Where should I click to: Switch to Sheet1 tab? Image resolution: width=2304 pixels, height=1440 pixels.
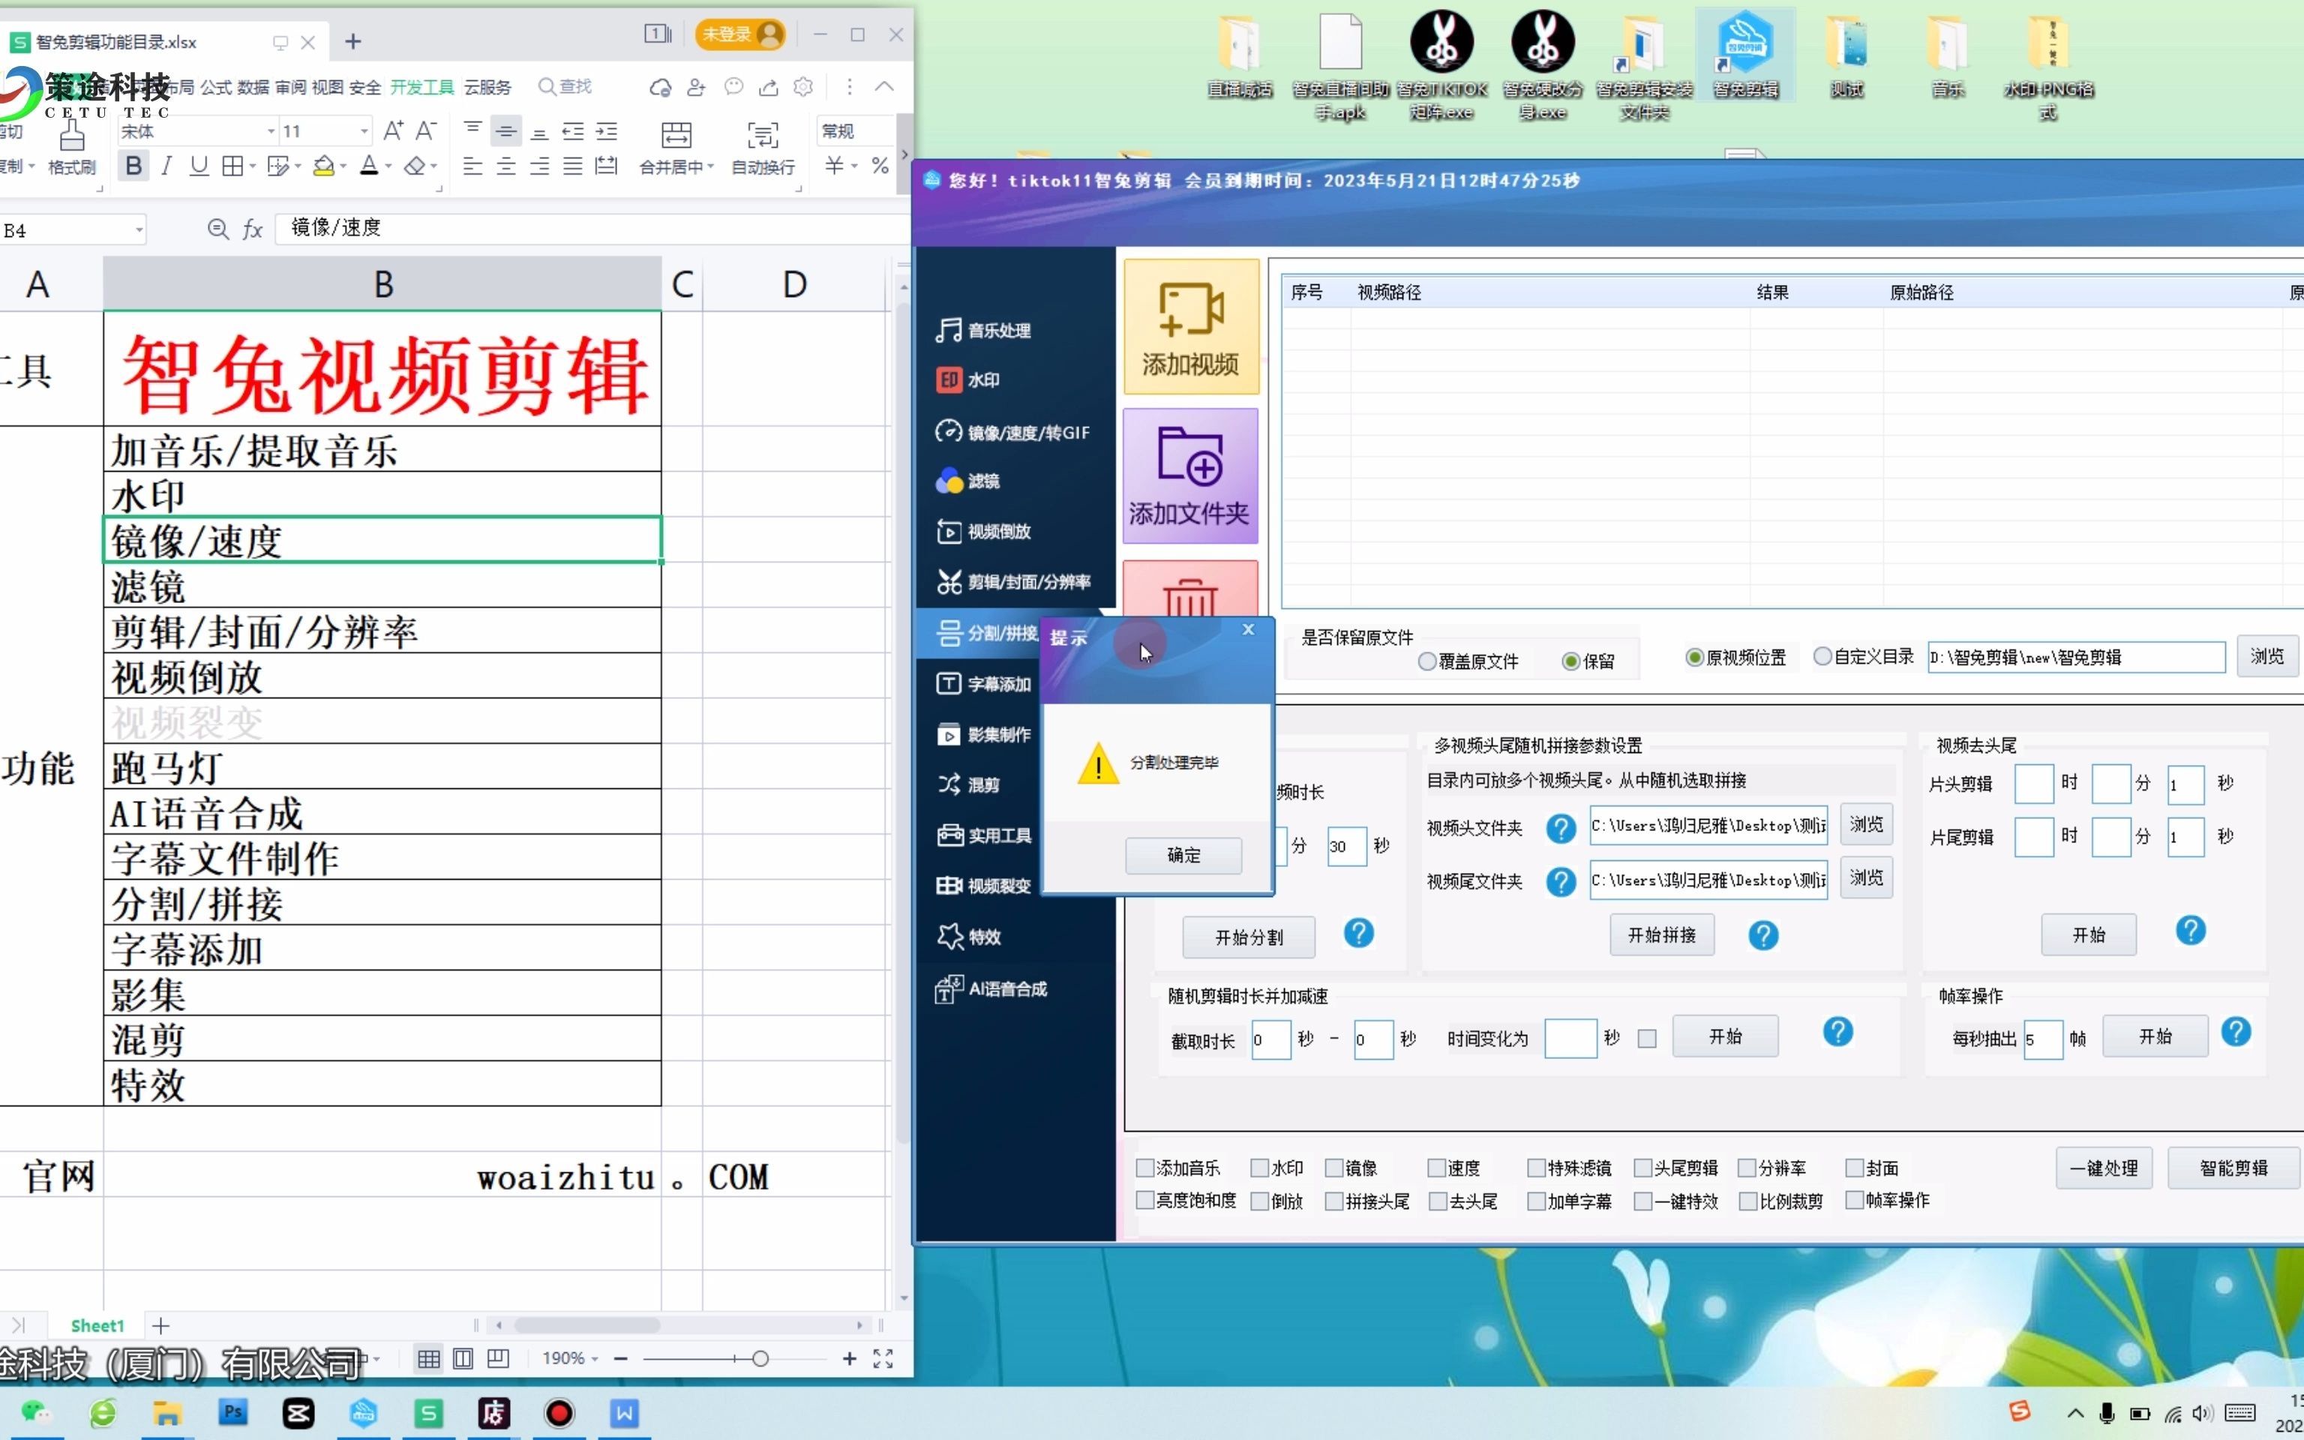coord(97,1324)
